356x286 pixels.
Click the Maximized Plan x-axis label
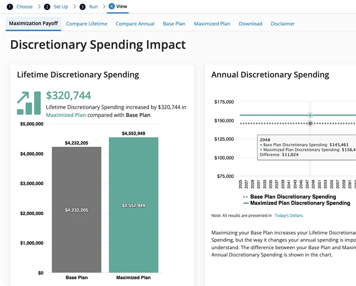tap(134, 278)
